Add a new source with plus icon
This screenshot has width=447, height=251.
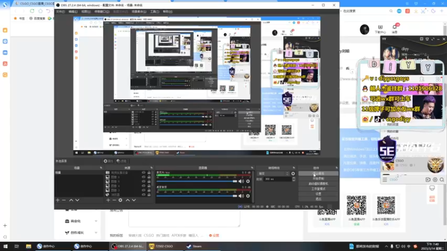(x=108, y=200)
